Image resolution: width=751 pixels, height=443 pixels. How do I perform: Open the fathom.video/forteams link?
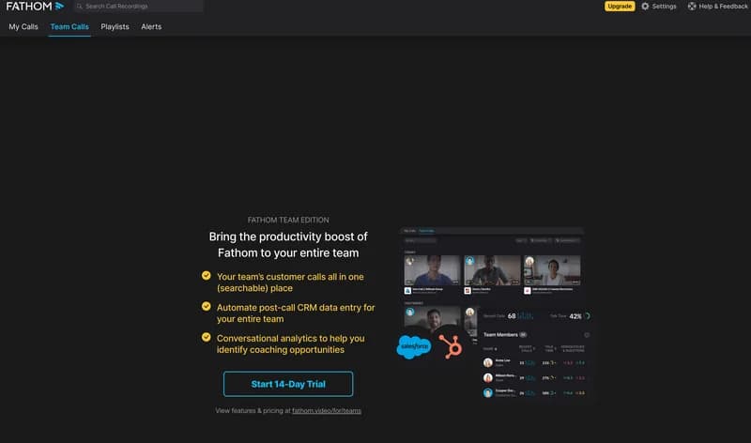[327, 410]
